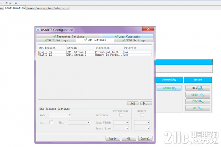Image resolution: width=221 pixels, height=147 pixels.
Task: Toggle the Use FIFO checkbox
Action: coord(51,122)
